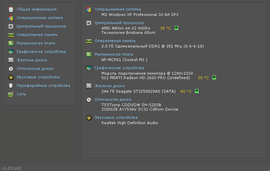Go to Материнская плата in sidebar
270x171 pixels.
pos(36,43)
